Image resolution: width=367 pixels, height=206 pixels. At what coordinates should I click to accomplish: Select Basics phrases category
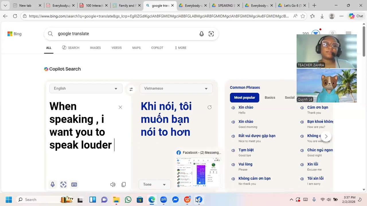coord(270,98)
